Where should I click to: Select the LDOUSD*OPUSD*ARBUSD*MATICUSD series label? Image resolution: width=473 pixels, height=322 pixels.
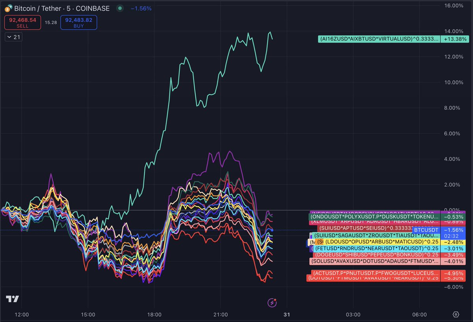(382, 242)
